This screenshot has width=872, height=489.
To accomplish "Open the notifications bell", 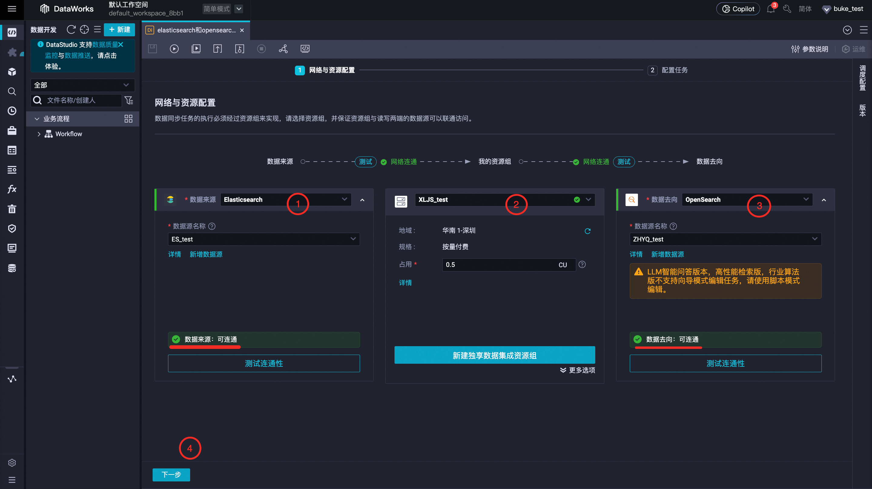I will click(771, 9).
